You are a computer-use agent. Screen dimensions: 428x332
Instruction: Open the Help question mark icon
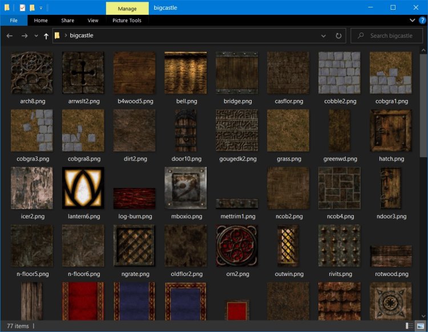coord(422,21)
